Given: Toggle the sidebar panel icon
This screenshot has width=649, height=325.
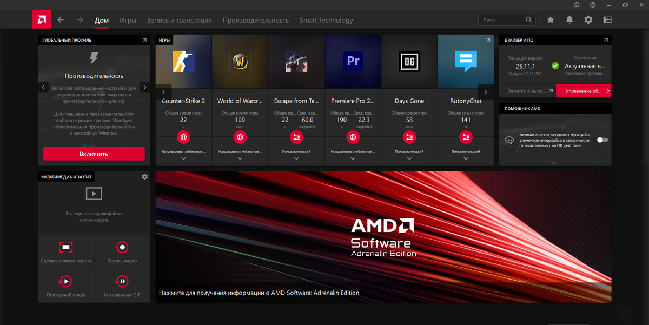Looking at the screenshot, I should click(607, 20).
